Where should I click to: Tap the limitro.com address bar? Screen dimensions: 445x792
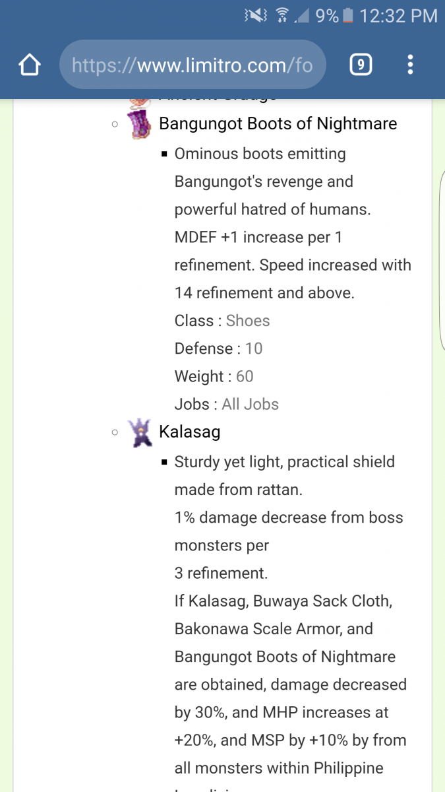[x=193, y=65]
